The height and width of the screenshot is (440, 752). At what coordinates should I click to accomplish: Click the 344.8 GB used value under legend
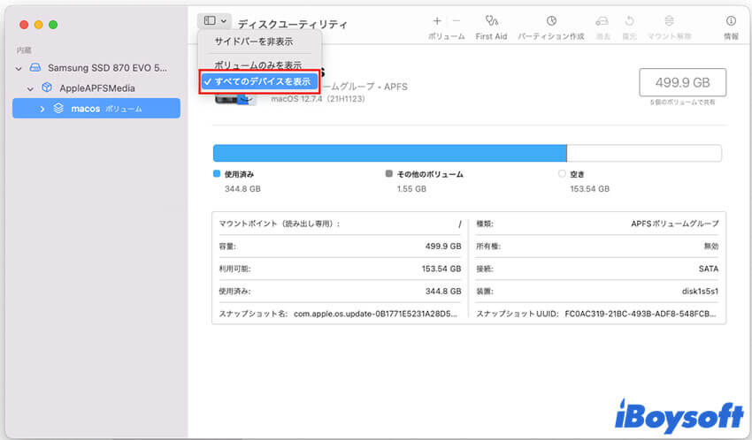point(242,189)
